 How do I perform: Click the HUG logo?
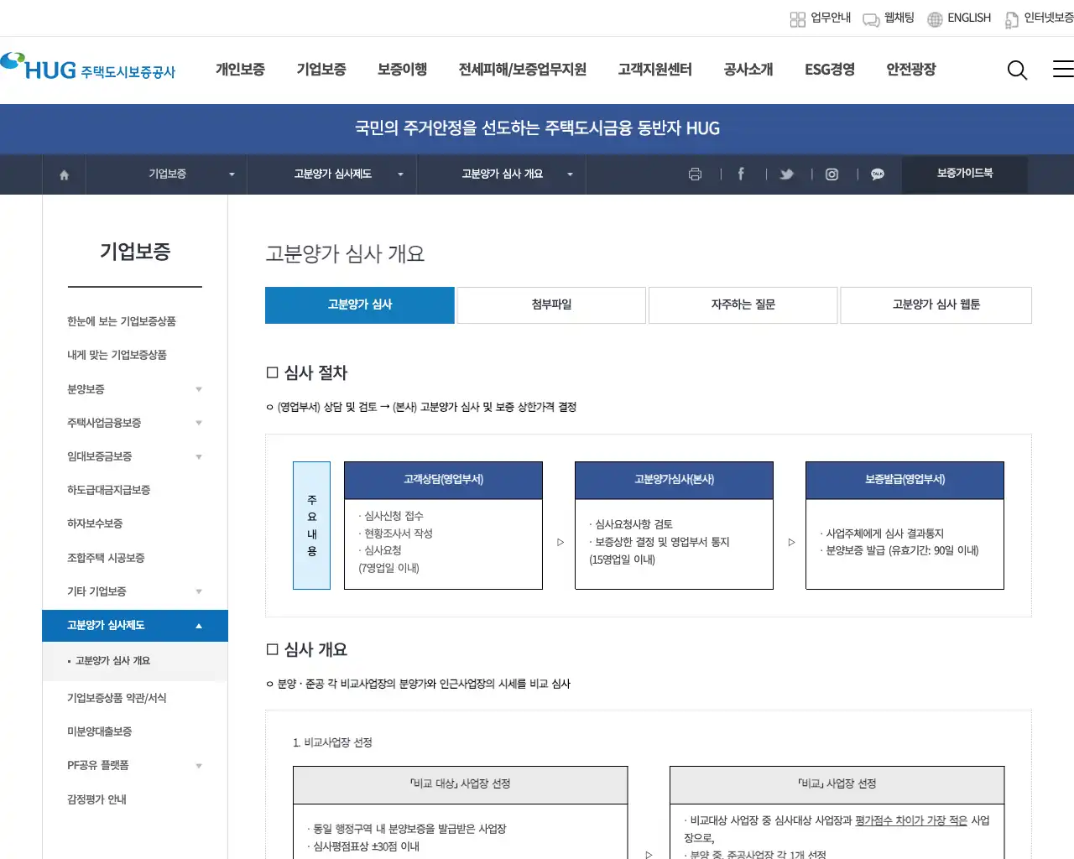coord(90,69)
